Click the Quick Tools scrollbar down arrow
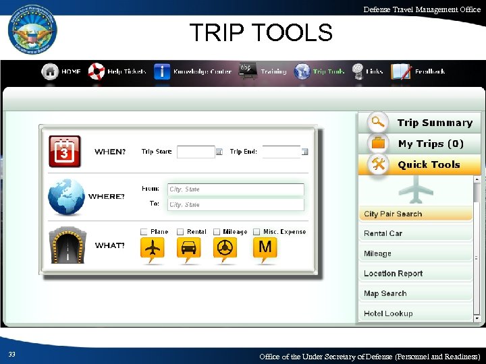 [x=477, y=318]
